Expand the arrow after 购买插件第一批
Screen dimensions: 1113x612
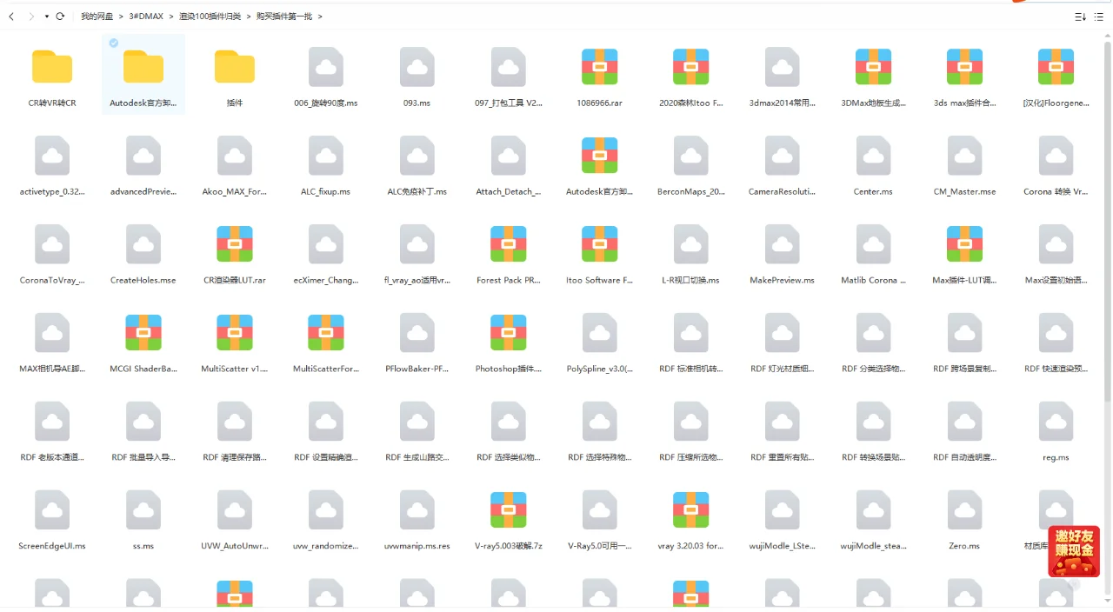(320, 17)
